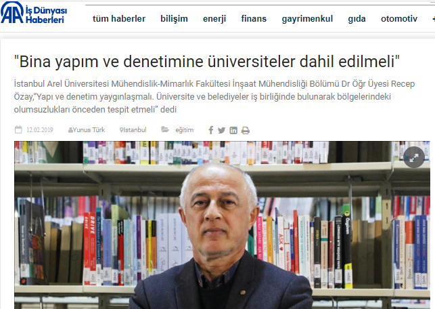The image size is (435, 309).
Task: Share the article on Facebook
Action: pyautogui.click(x=211, y=130)
